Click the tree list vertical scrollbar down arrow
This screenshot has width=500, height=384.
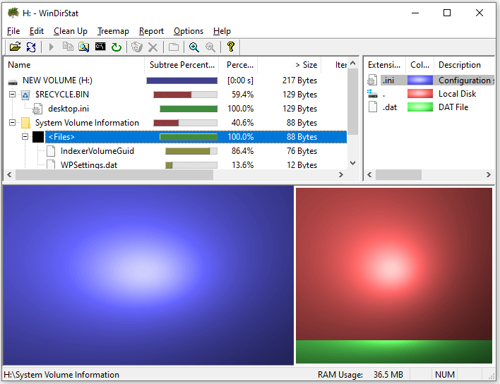click(x=352, y=163)
